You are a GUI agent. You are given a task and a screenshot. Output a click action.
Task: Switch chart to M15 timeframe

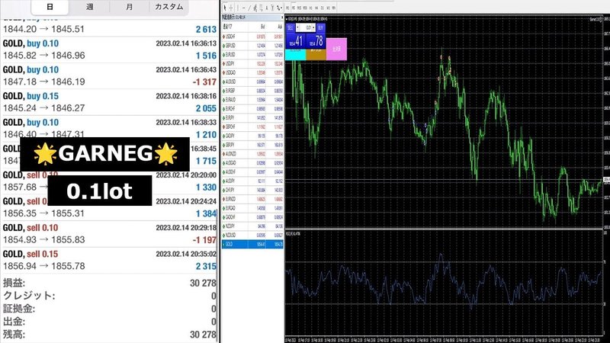pos(299,8)
